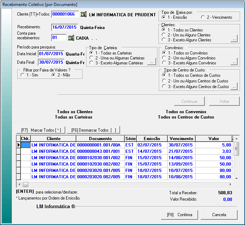Click the [F8] Confirma button
This screenshot has height=225, width=245.
coord(179,215)
